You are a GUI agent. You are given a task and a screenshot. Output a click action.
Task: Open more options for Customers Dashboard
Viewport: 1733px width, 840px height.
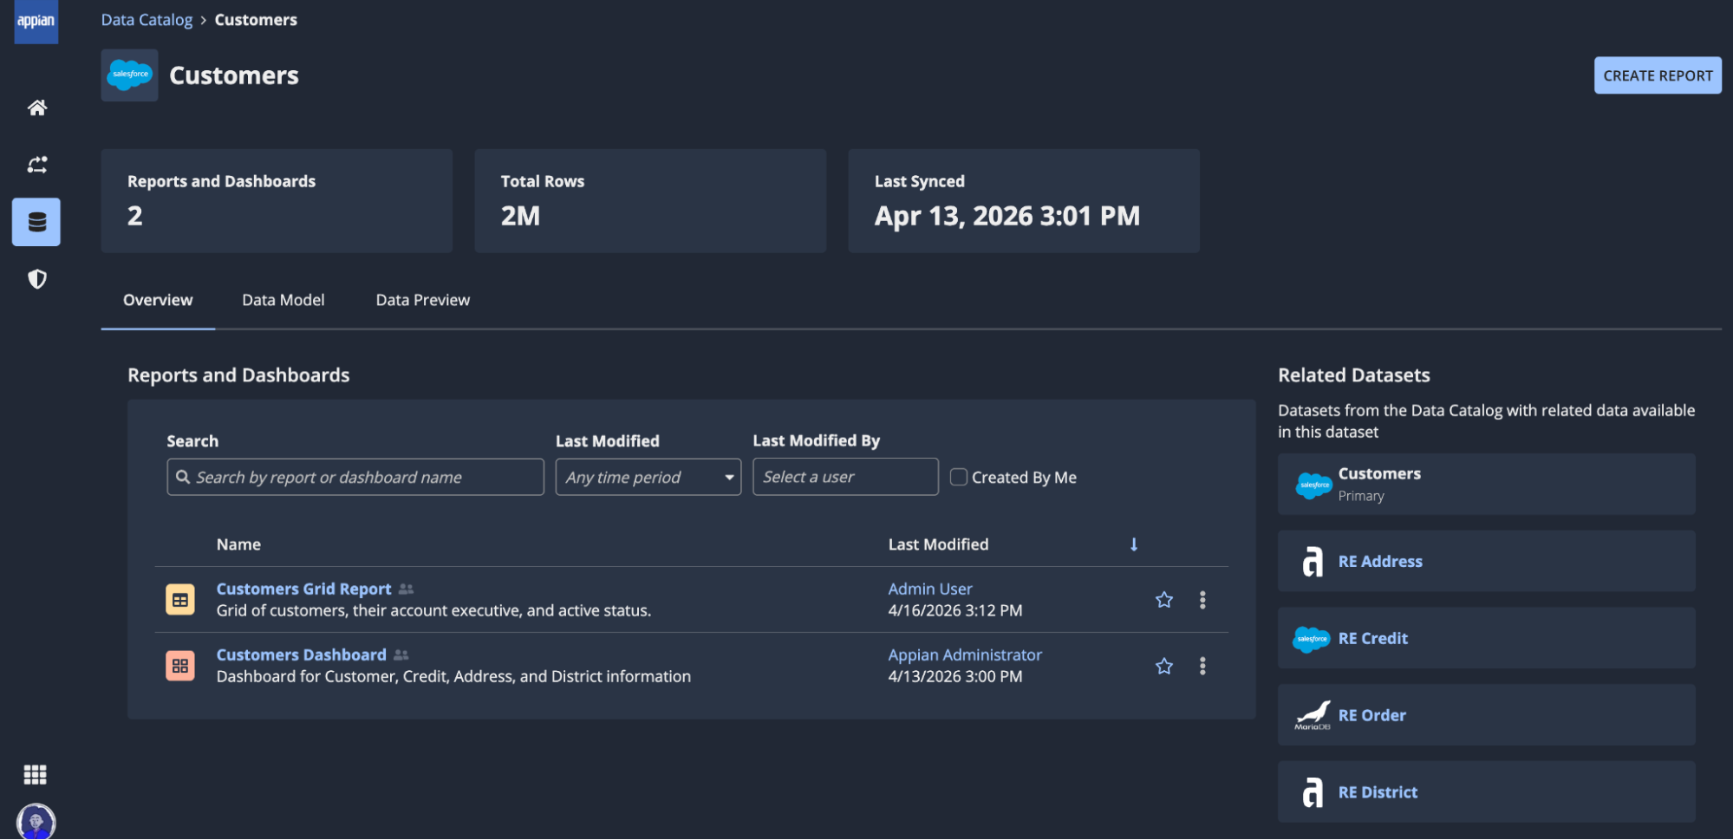click(x=1202, y=666)
